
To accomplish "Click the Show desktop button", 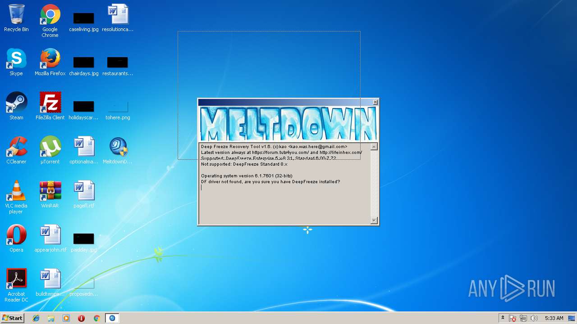I will [x=572, y=318].
